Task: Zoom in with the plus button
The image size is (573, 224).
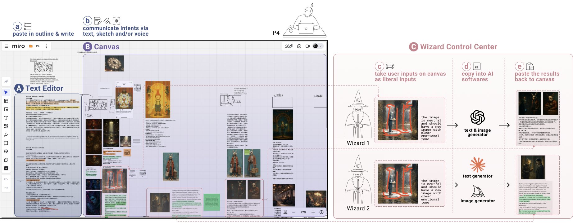Action: (x=313, y=212)
